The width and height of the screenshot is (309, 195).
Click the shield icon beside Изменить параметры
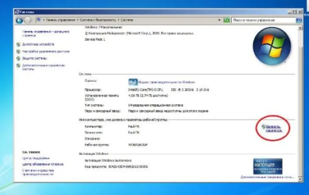pyautogui.click(x=264, y=127)
